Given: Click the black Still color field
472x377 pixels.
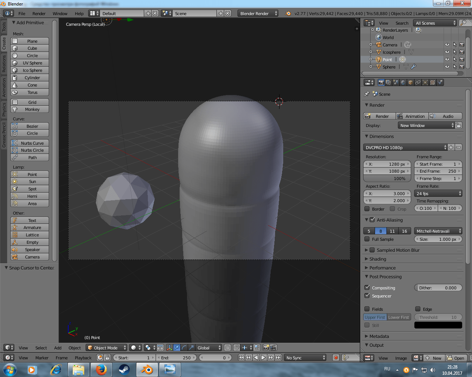Looking at the screenshot, I should pyautogui.click(x=438, y=325).
